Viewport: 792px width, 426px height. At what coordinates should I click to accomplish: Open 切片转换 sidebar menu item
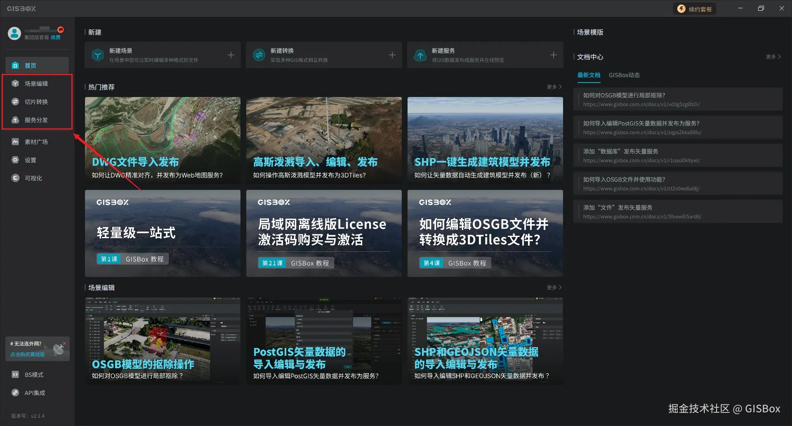pyautogui.click(x=37, y=102)
